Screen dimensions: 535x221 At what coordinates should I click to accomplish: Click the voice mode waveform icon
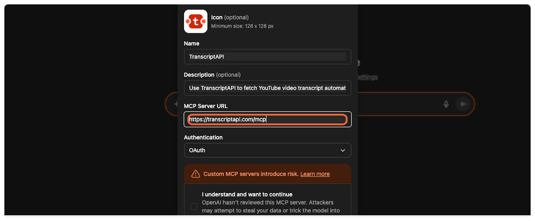(x=463, y=104)
